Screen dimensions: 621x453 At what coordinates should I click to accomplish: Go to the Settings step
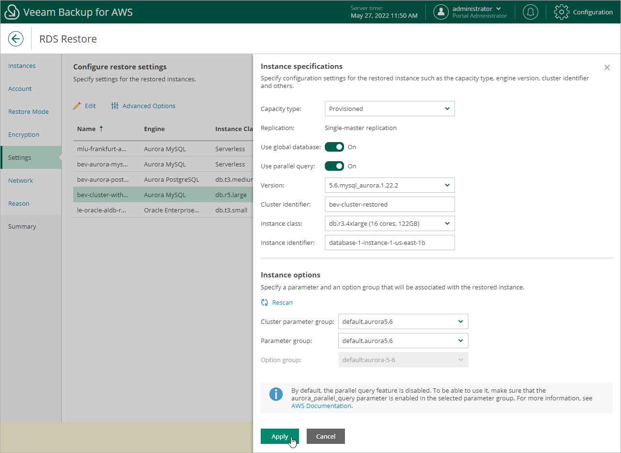(31, 157)
